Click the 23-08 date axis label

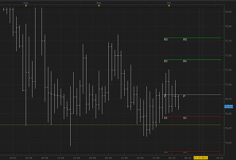click(x=76, y=158)
